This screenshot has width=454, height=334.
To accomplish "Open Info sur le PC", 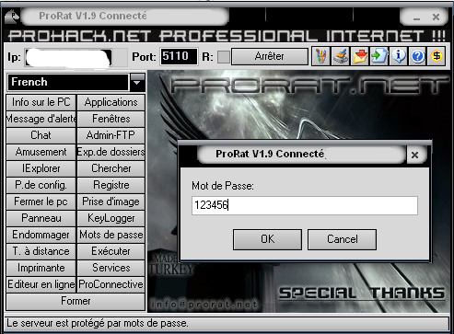I will [x=41, y=102].
